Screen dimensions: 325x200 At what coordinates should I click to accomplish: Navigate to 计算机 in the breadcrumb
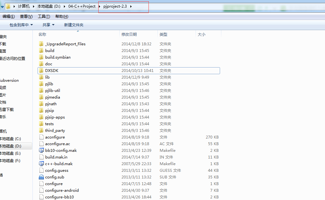click(24, 6)
